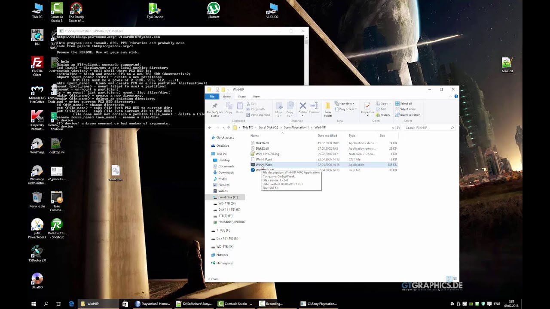Switch to Camtasia Studio taskbar button
This screenshot has width=550, height=309.
tap(235, 303)
